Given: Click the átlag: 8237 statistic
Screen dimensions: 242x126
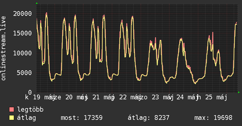Looking at the screenshot, I should (x=149, y=118).
